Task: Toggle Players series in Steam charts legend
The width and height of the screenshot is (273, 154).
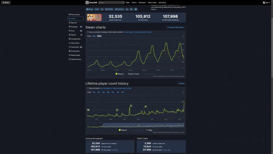Action: pos(119,74)
